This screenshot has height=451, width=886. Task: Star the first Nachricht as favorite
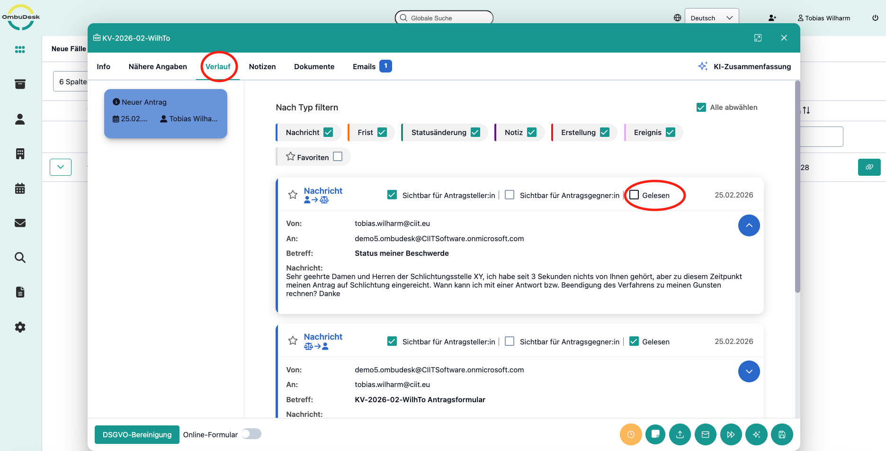[293, 195]
